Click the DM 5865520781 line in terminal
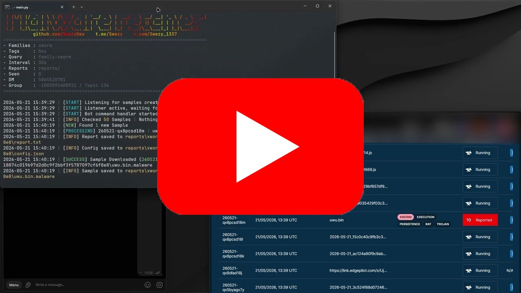The height and width of the screenshot is (293, 521). (x=34, y=80)
